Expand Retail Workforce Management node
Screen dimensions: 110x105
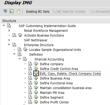(9, 30)
